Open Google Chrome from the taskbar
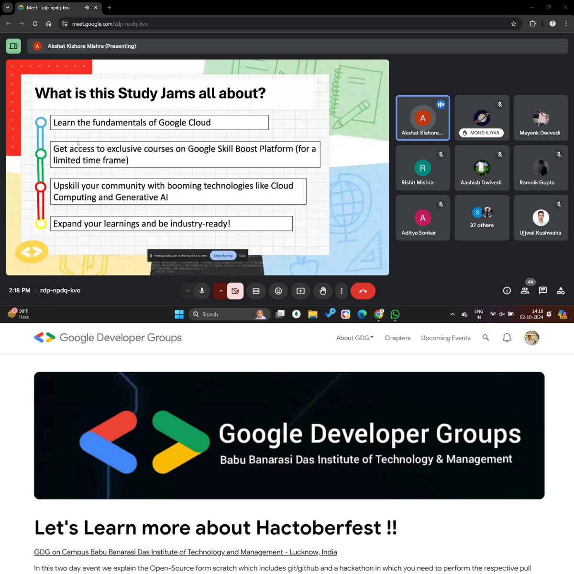The height and width of the screenshot is (574, 574). [379, 314]
